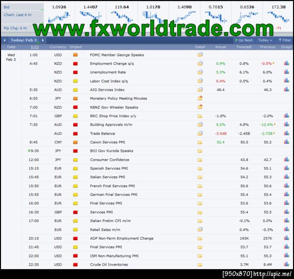
Task: Show graph for Employment Change q/q
Action: pyautogui.click(x=287, y=63)
